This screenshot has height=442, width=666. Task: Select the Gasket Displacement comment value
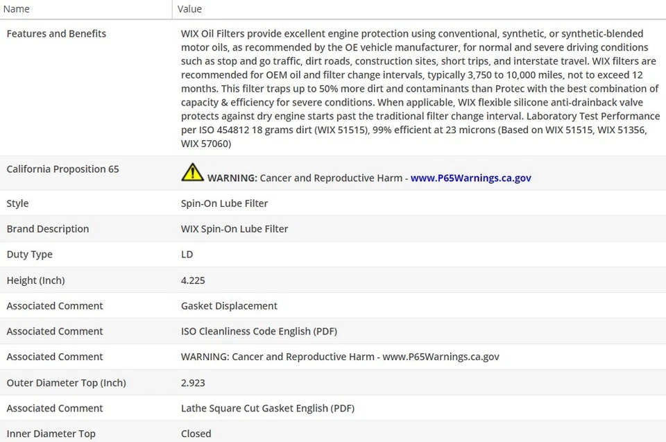229,305
